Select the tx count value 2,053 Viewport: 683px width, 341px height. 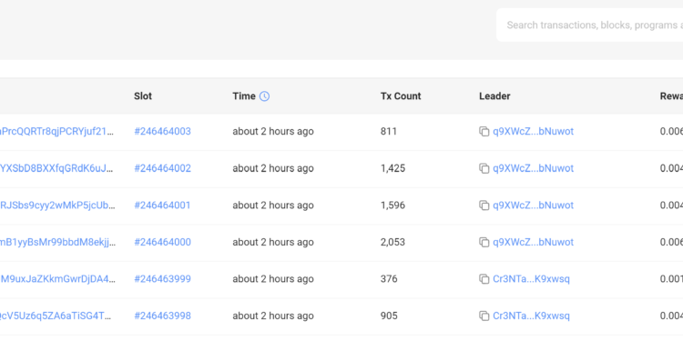(x=392, y=242)
